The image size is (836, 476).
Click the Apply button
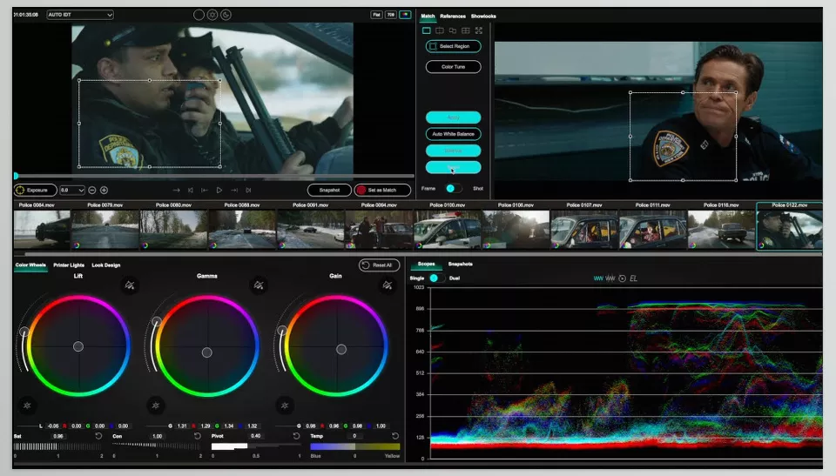[453, 117]
